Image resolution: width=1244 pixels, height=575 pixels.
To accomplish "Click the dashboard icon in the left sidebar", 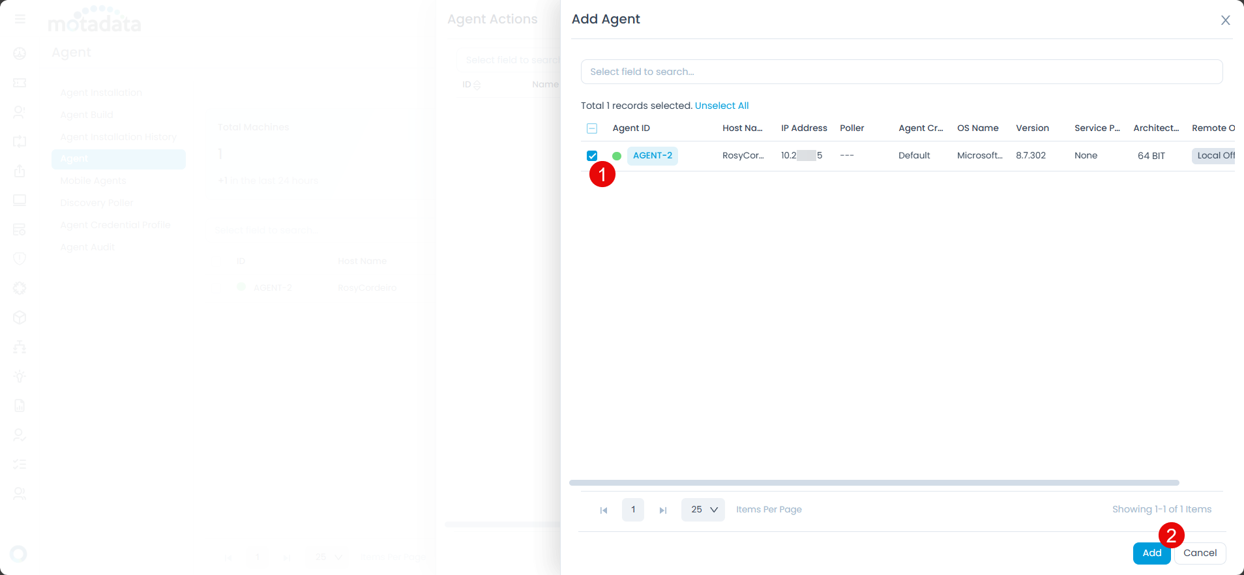I will pos(20,53).
